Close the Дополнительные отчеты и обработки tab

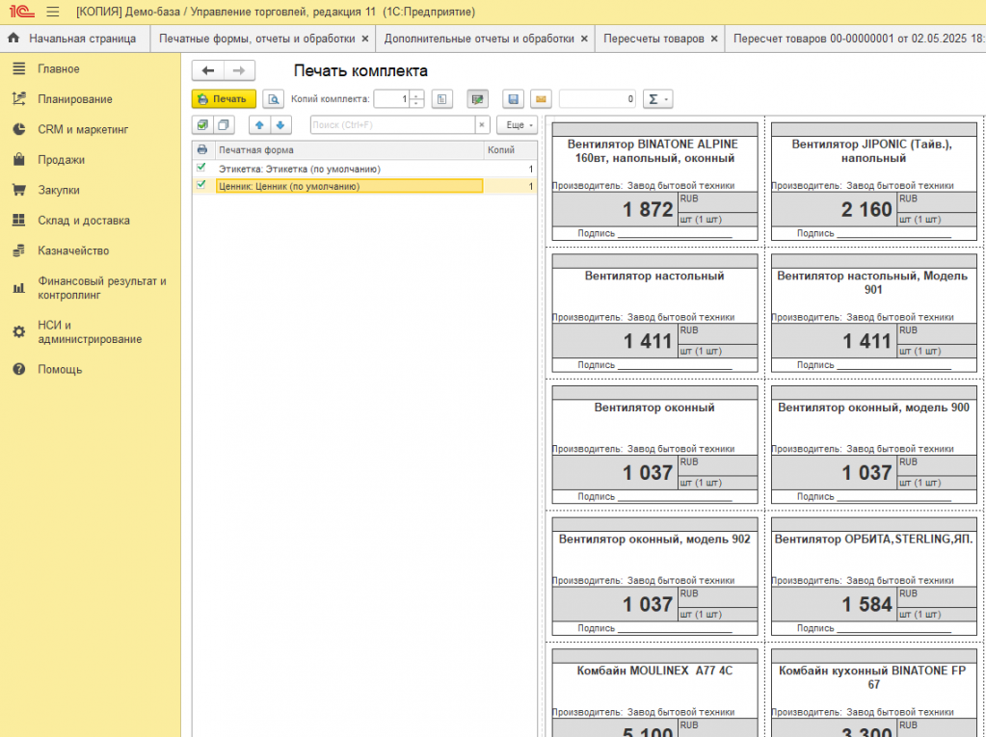pyautogui.click(x=584, y=39)
